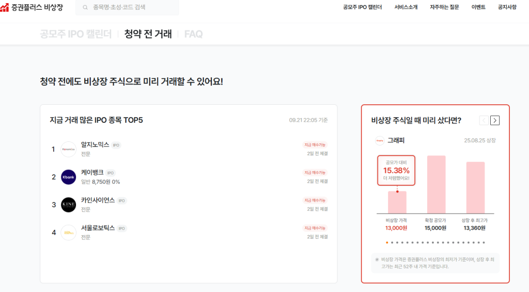Switch to 공모주 IPO 캘린더 tab
The height and width of the screenshot is (292, 529).
coord(75,34)
